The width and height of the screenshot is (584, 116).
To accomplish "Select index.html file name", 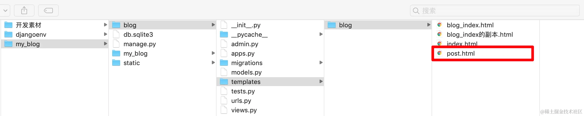I will tap(462, 44).
